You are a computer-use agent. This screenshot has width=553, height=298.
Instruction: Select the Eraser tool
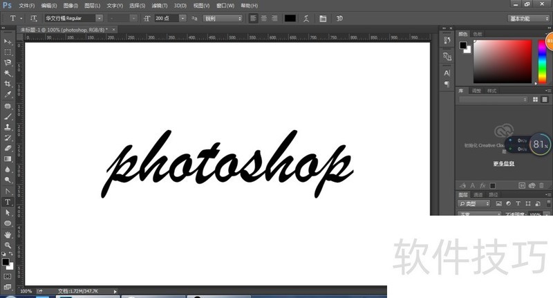[x=8, y=149]
